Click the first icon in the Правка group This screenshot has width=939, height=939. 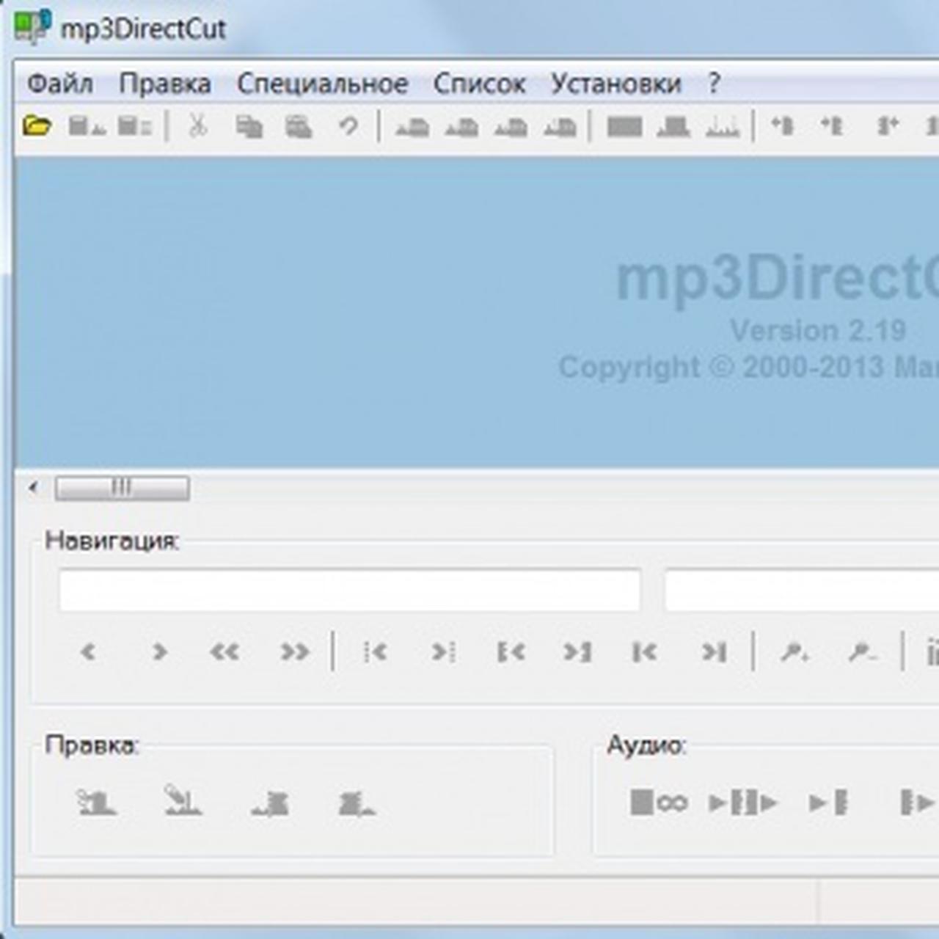[96, 802]
